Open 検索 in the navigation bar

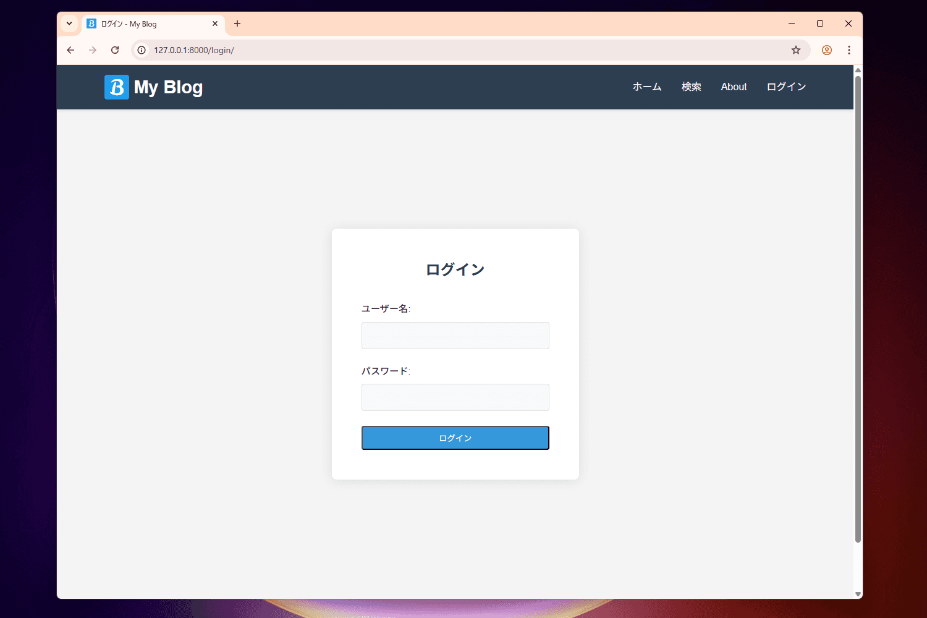pos(692,87)
